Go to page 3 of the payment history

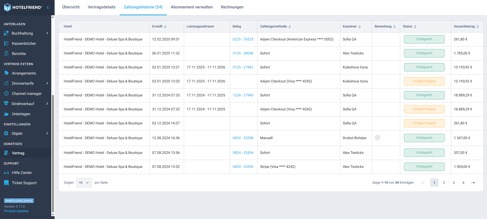tap(454, 183)
